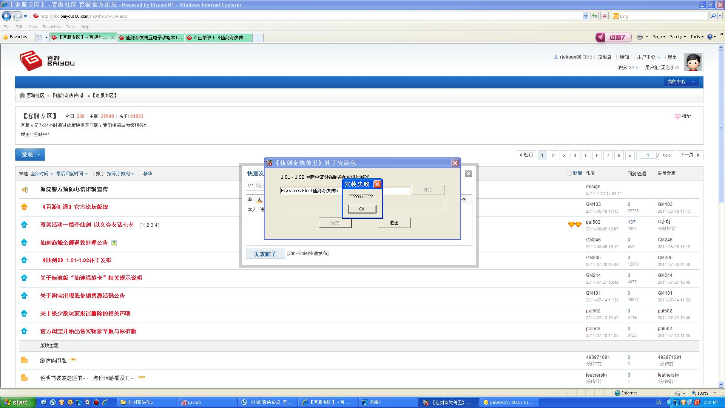Open the 《仙剑5》1.01-1.02补丁发布 thread
The width and height of the screenshot is (725, 408).
76,260
